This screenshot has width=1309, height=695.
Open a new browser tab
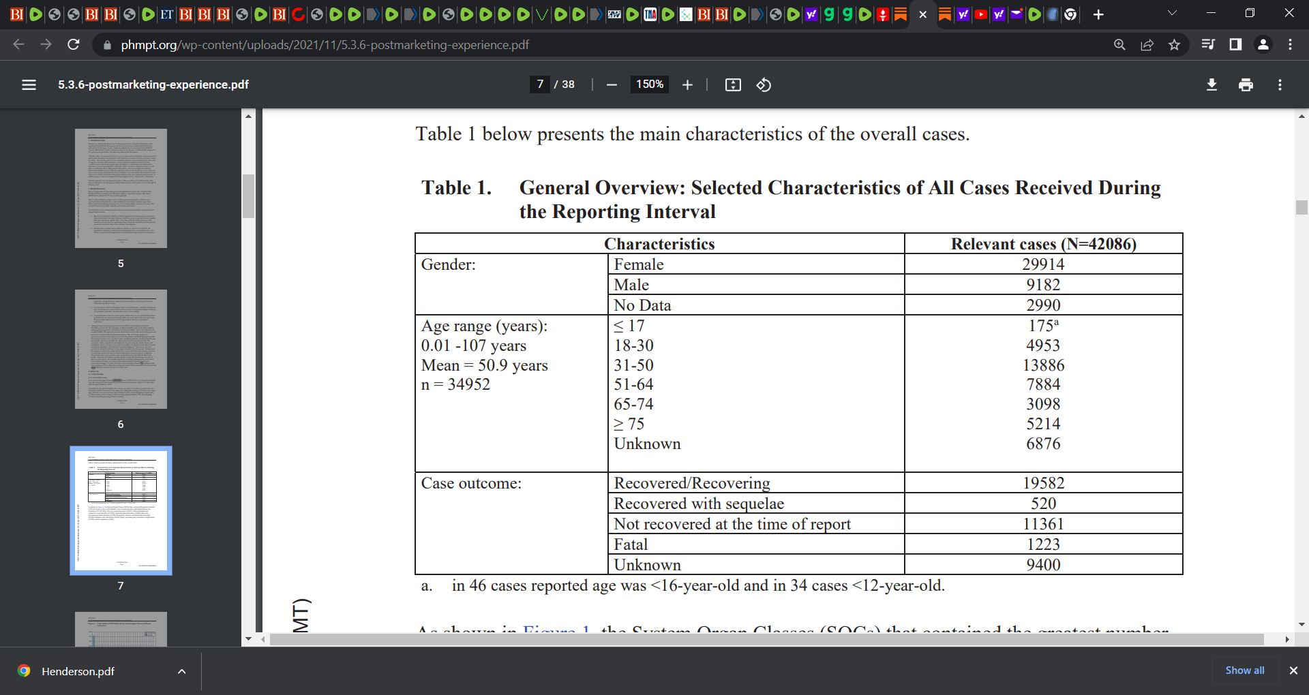[x=1098, y=14]
